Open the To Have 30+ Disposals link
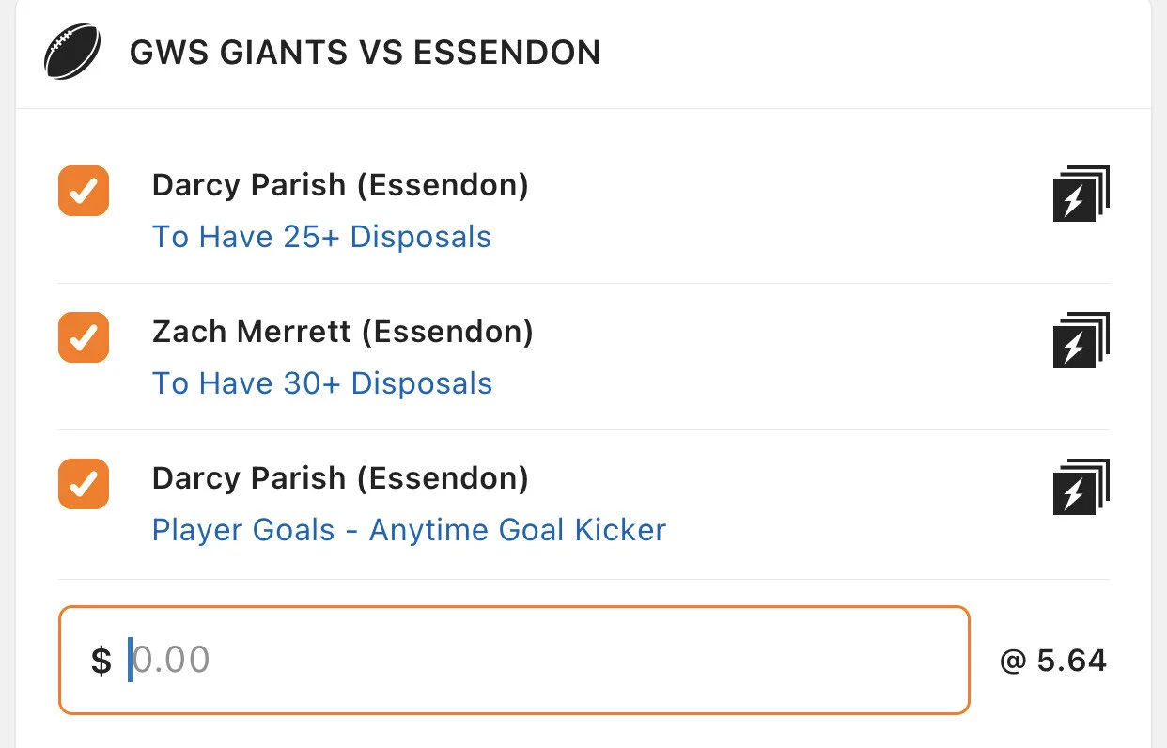Image resolution: width=1167 pixels, height=748 pixels. [x=321, y=383]
